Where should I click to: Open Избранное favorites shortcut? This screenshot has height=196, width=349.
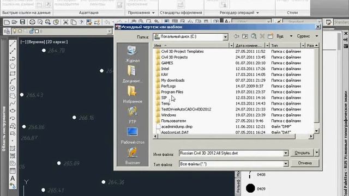[x=133, y=95]
